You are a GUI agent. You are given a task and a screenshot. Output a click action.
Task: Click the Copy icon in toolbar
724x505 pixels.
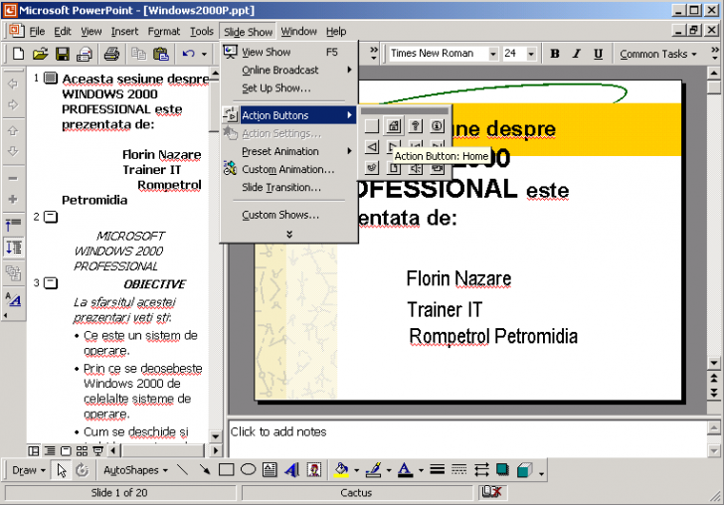pyautogui.click(x=138, y=54)
